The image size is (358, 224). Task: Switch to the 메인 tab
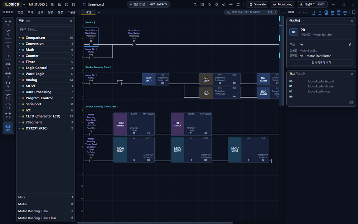click(88, 12)
